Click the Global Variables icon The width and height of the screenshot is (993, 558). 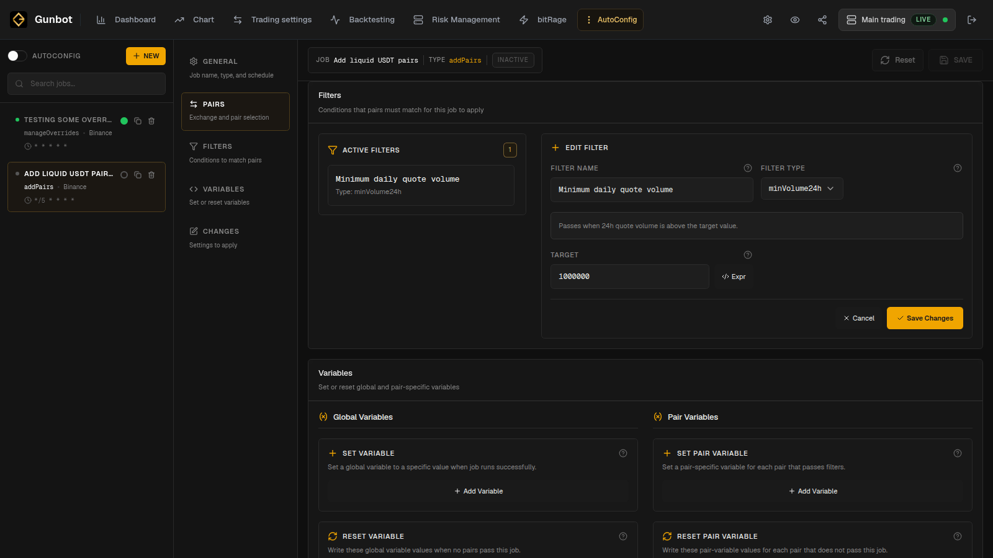coord(323,417)
